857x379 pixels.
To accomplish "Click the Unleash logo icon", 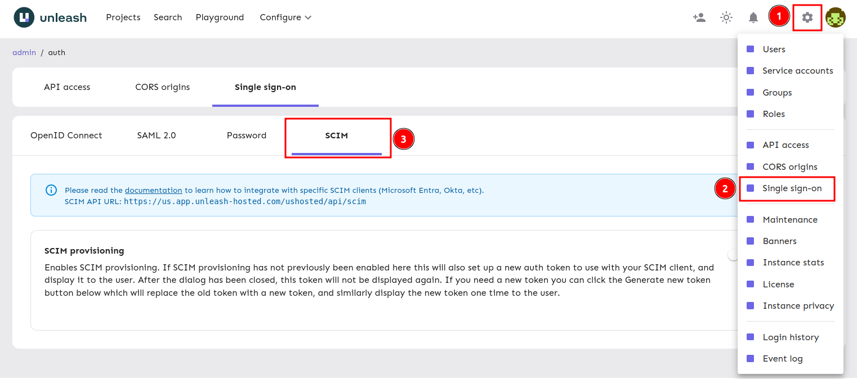I will [x=24, y=17].
